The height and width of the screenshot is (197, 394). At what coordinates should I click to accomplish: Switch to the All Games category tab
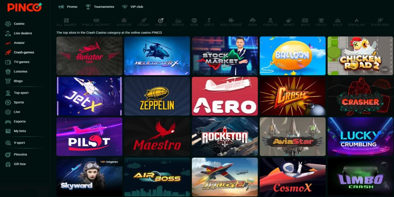pos(66,22)
